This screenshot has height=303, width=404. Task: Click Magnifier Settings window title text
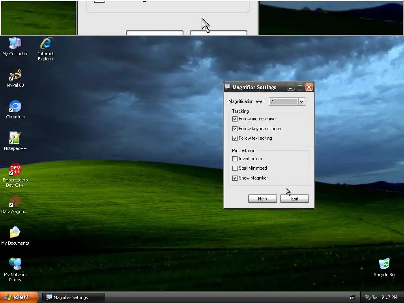coord(254,87)
